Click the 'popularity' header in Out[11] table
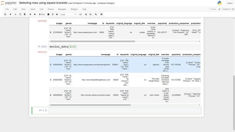Screen dimensions: 235x132 tap(176, 55)
